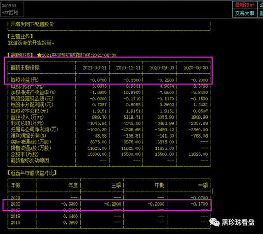The image size is (263, 234).
Task: Click the 最新主要指标 header cell
Action: tap(25, 67)
